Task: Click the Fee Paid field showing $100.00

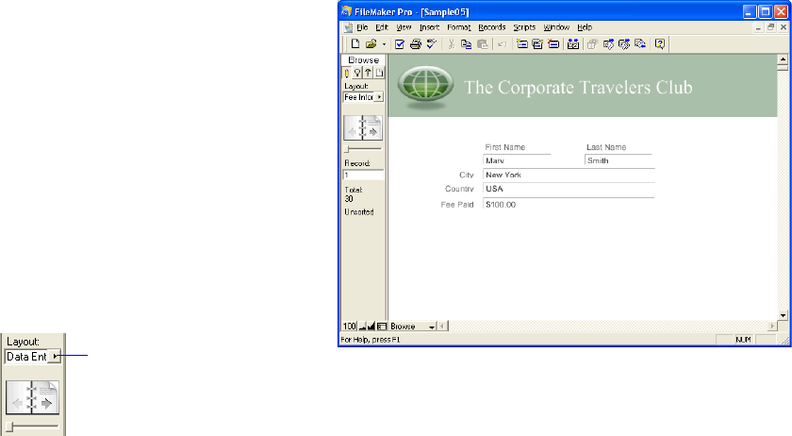Action: coord(569,205)
